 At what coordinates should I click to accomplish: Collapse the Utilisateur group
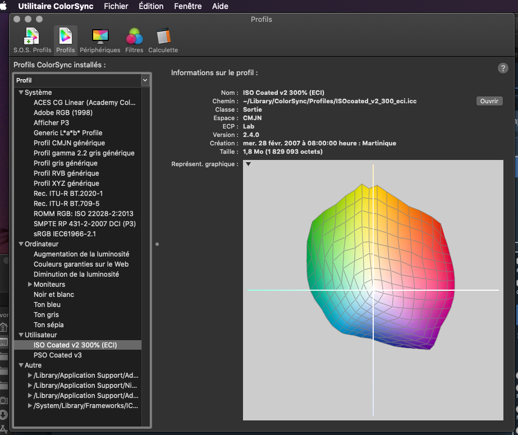tap(21, 335)
